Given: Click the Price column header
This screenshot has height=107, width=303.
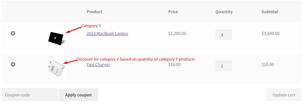Looking at the screenshot, I should pos(173,12).
